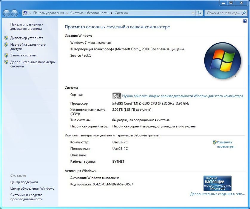Open Защита системы link
250x209 pixels.
point(23,55)
